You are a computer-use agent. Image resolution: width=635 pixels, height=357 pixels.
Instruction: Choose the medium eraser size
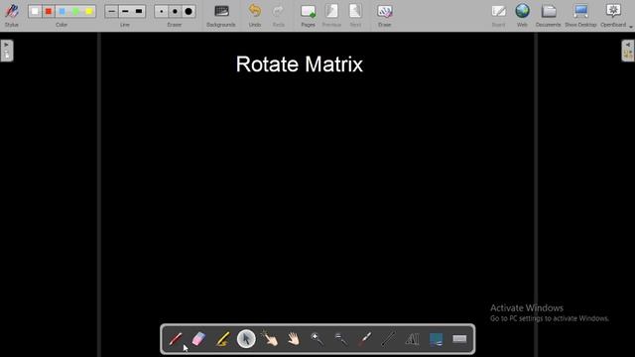point(175,11)
